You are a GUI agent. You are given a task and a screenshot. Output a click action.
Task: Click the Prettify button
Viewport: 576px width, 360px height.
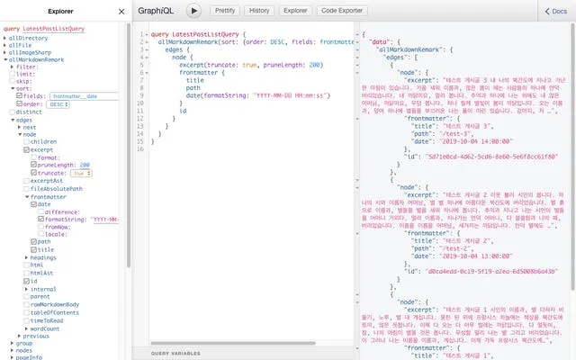click(224, 11)
